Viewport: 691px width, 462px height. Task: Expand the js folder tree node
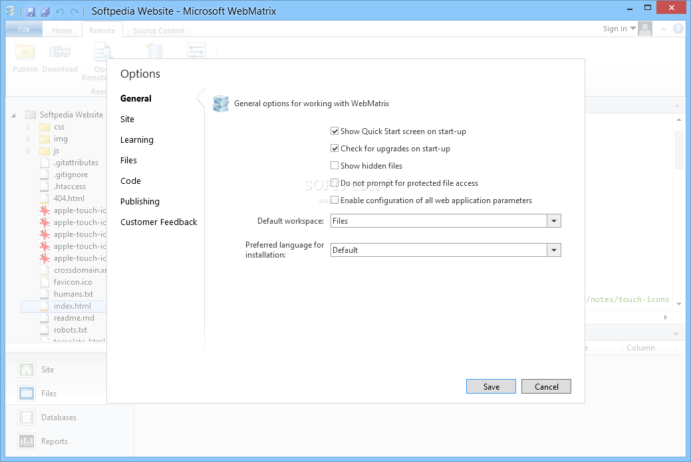click(x=28, y=151)
